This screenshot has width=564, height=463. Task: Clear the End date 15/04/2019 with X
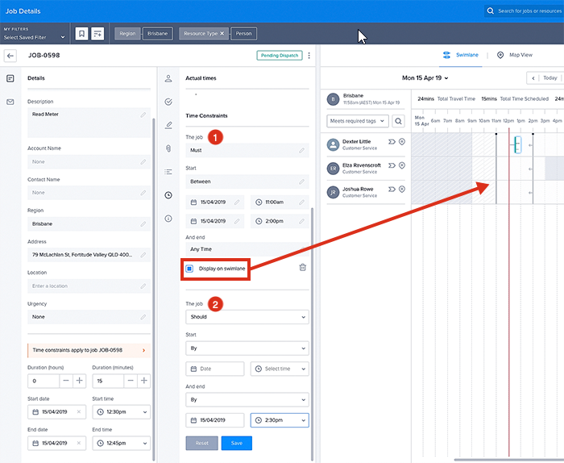[x=79, y=443]
